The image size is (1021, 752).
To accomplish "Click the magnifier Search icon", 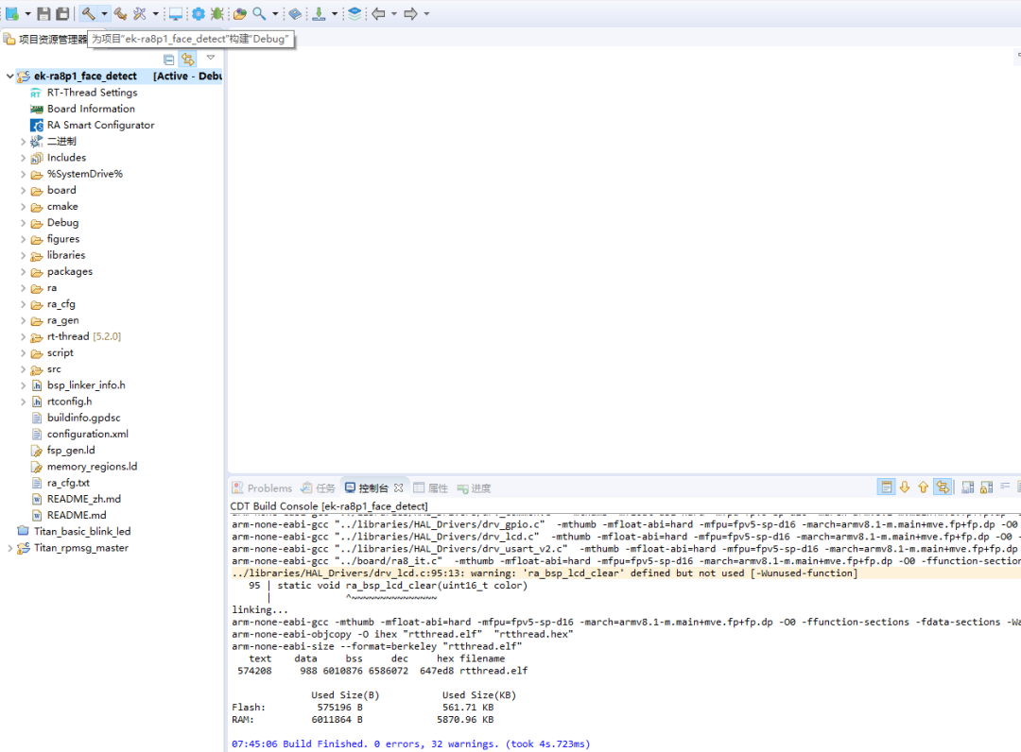I will click(259, 13).
